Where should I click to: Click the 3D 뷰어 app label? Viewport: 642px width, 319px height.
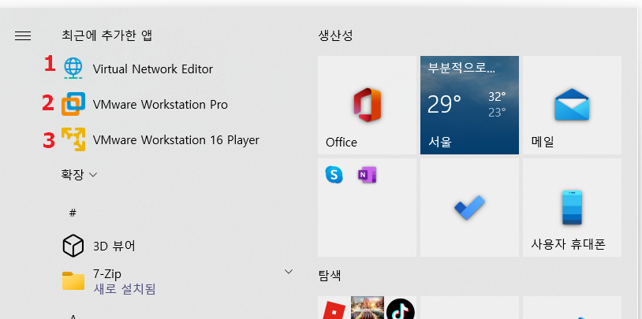114,247
